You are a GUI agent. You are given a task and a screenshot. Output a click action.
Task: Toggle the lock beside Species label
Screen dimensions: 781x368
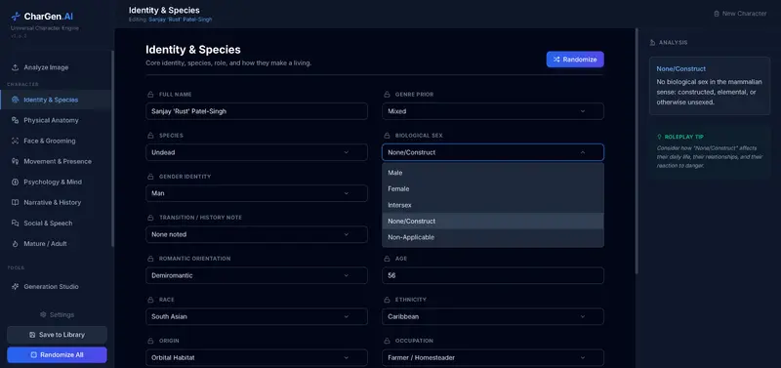coord(150,136)
